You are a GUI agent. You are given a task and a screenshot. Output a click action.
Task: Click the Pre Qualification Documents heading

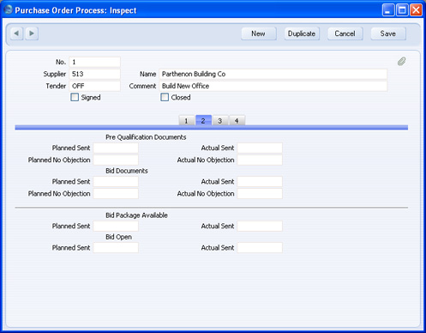pos(146,137)
